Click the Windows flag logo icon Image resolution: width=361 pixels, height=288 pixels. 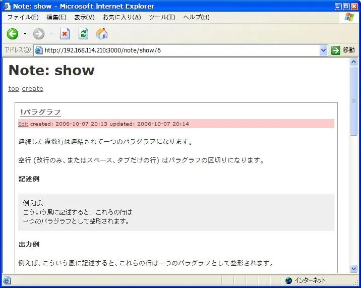[349, 17]
